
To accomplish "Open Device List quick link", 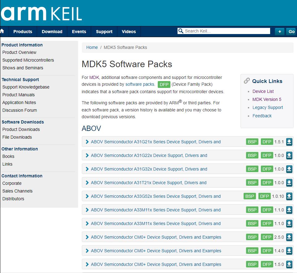I will click(263, 91).
